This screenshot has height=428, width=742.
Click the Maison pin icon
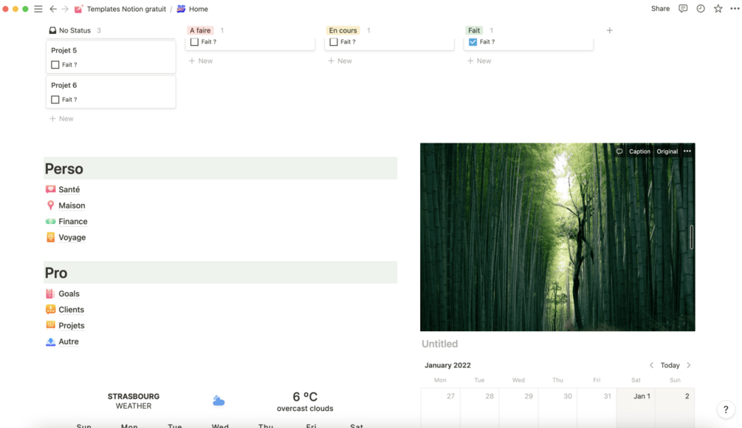coord(51,205)
